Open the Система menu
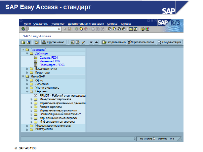 112,24
